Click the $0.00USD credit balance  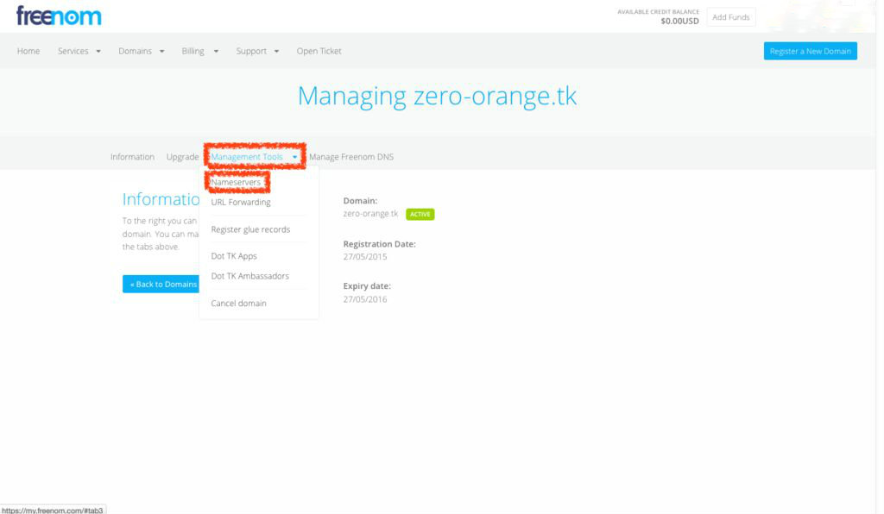[679, 21]
